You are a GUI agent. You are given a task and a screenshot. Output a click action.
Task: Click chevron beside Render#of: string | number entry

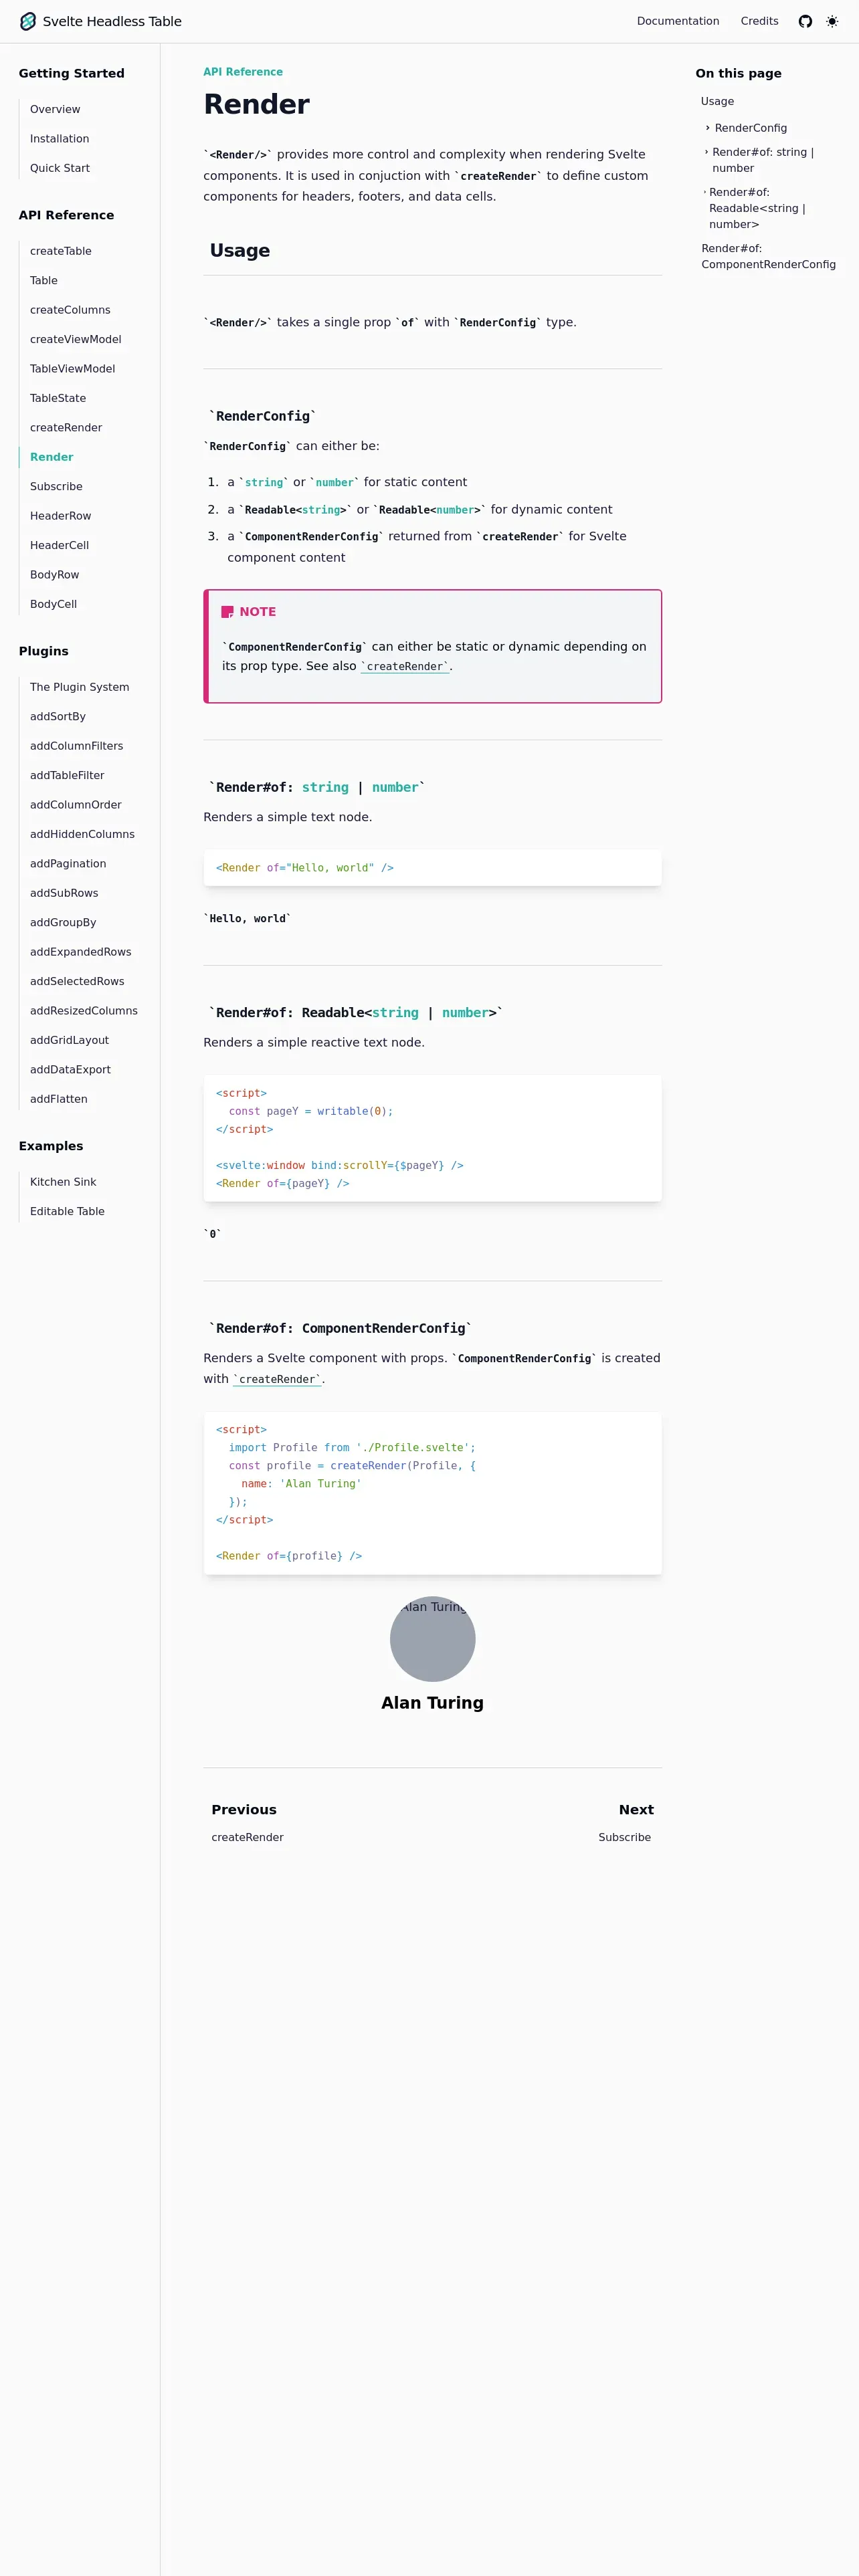click(706, 152)
